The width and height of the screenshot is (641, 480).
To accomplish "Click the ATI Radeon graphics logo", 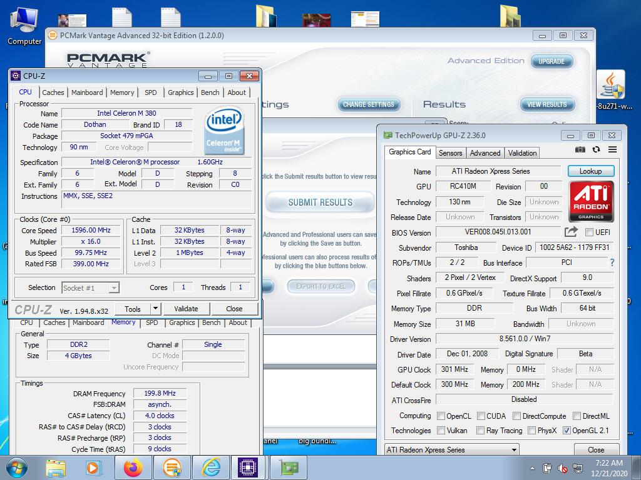I will point(591,202).
